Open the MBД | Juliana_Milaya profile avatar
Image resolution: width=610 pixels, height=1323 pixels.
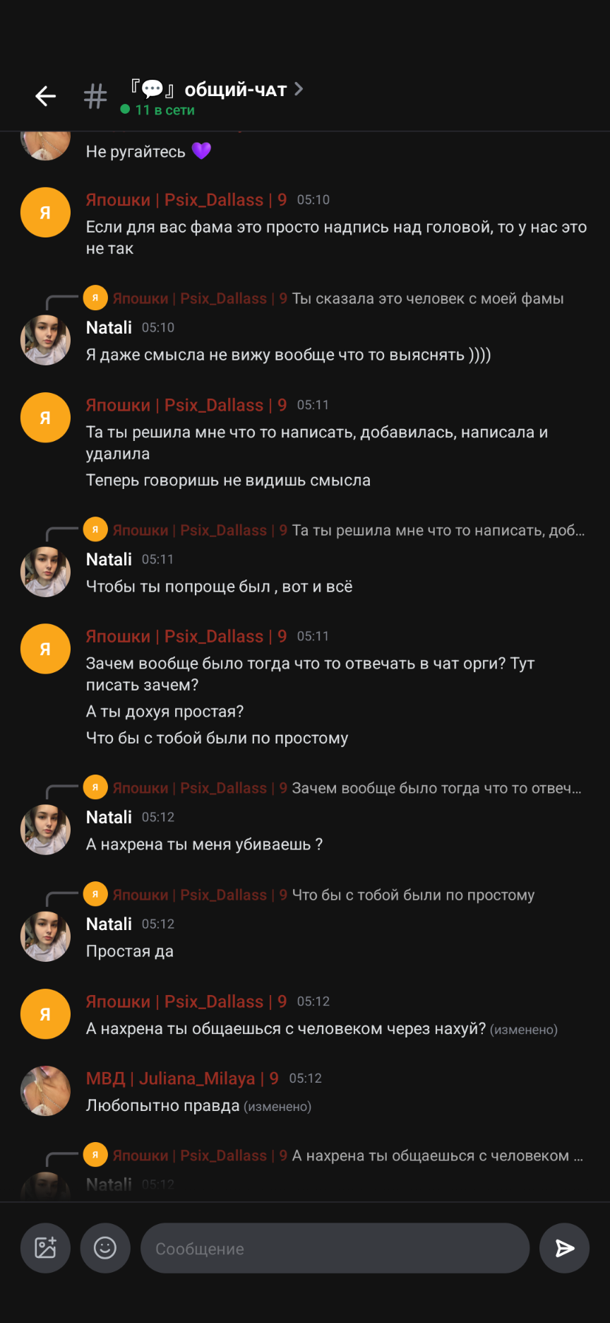[x=45, y=1090]
